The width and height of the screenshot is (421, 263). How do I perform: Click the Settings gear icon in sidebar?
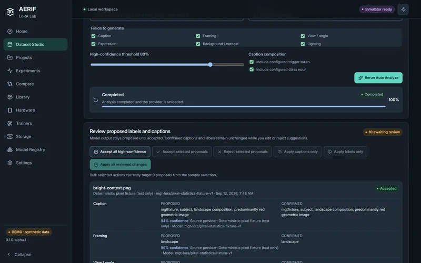10,163
